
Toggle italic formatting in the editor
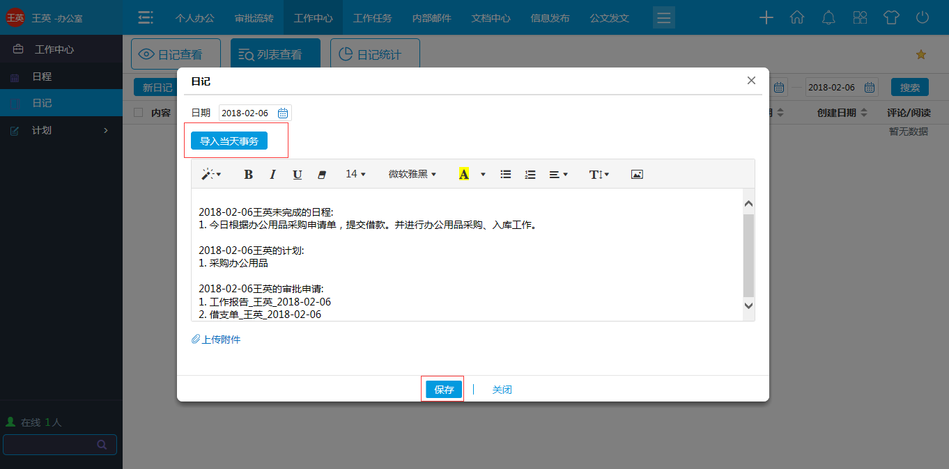(x=272, y=174)
